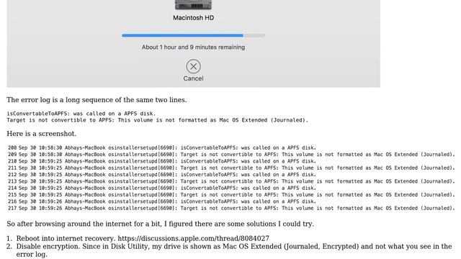Click the 'About 1 hour and 9 minutes remaining' text
461x259 pixels.
click(193, 47)
